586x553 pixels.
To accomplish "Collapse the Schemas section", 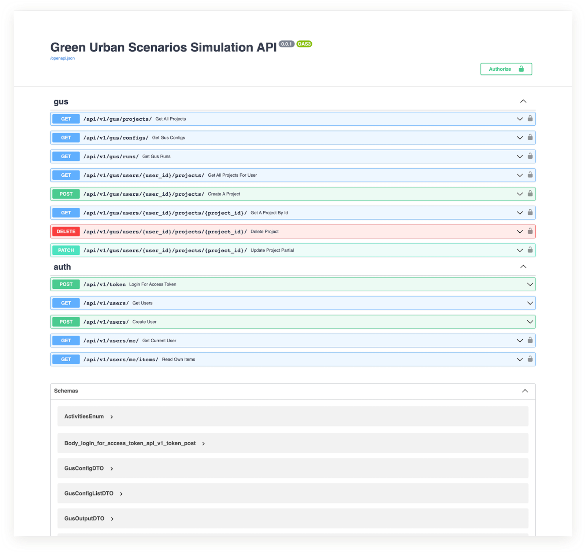I will click(x=525, y=391).
